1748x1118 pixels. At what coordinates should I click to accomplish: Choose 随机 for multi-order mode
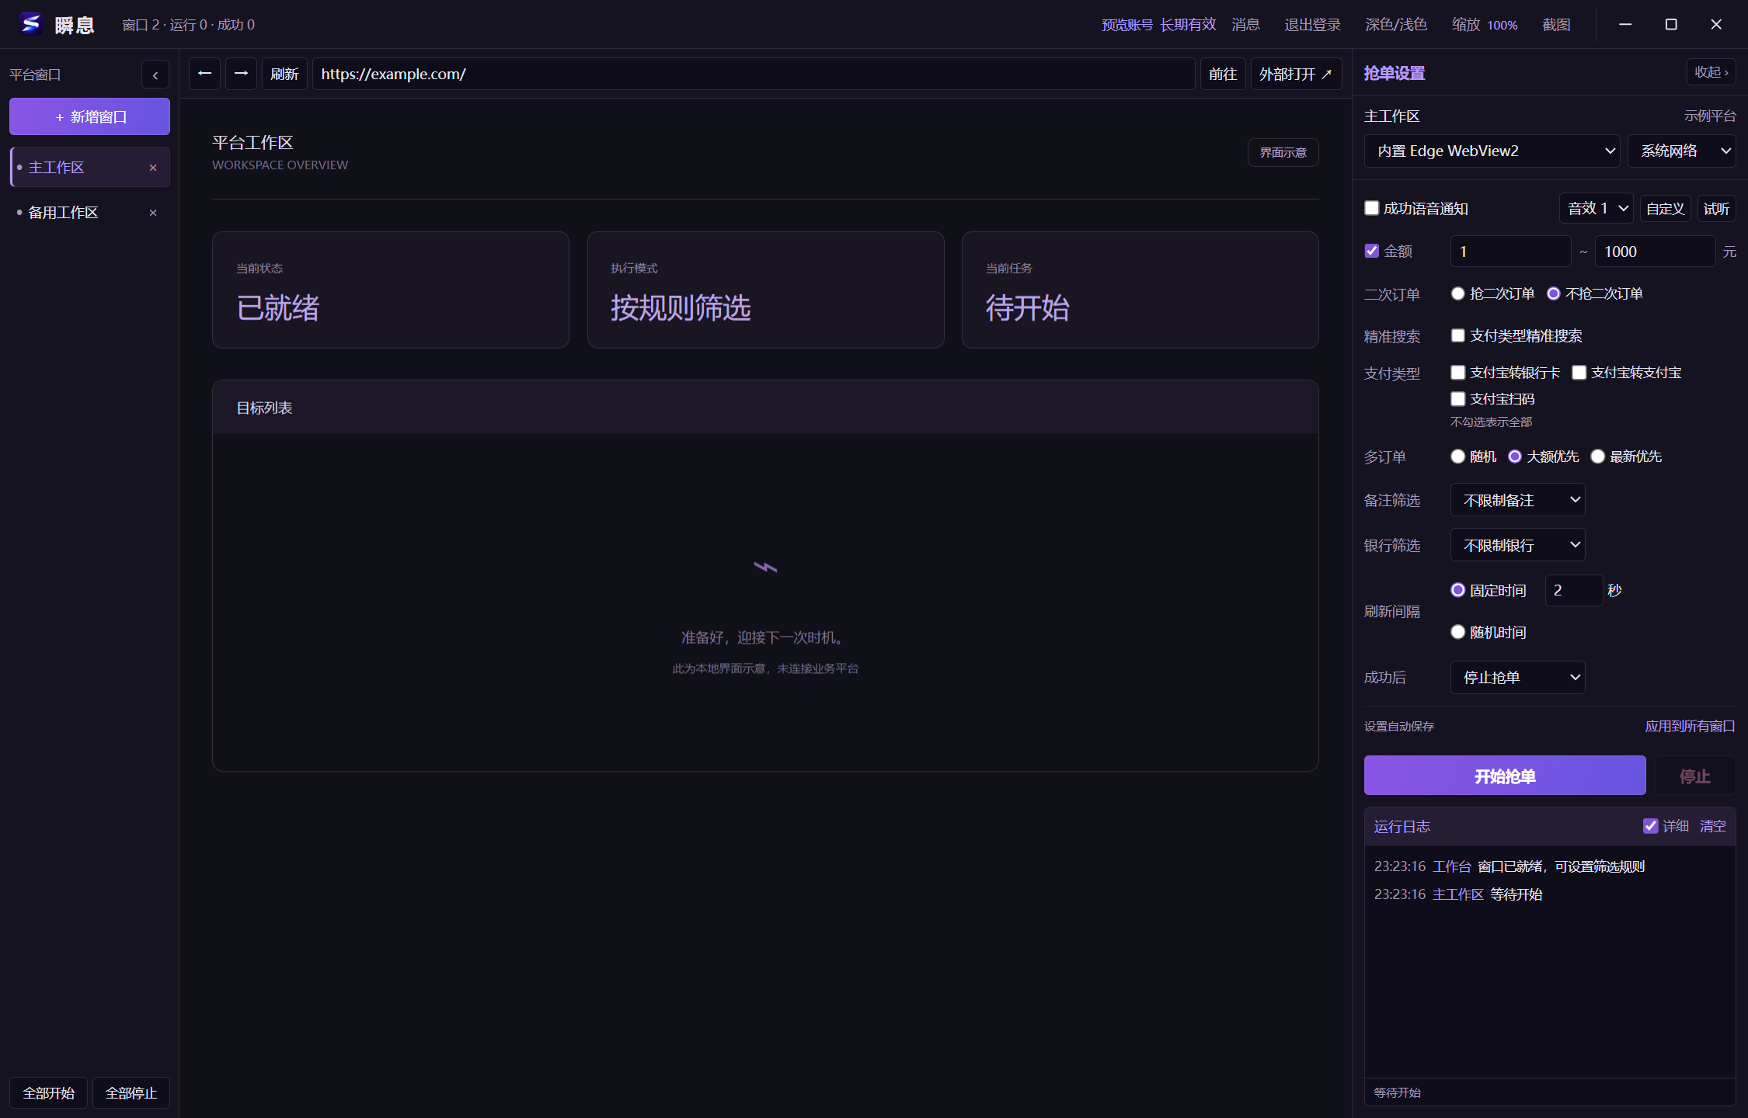coord(1458,457)
